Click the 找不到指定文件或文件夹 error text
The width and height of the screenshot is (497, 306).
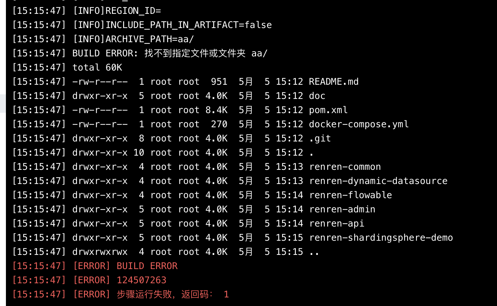(195, 53)
